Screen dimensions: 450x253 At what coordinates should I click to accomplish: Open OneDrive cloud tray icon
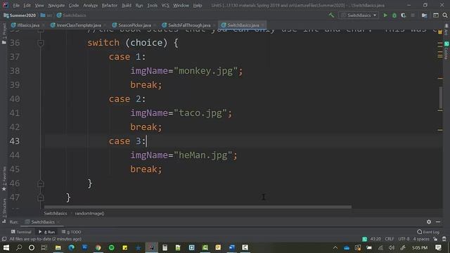click(347, 247)
